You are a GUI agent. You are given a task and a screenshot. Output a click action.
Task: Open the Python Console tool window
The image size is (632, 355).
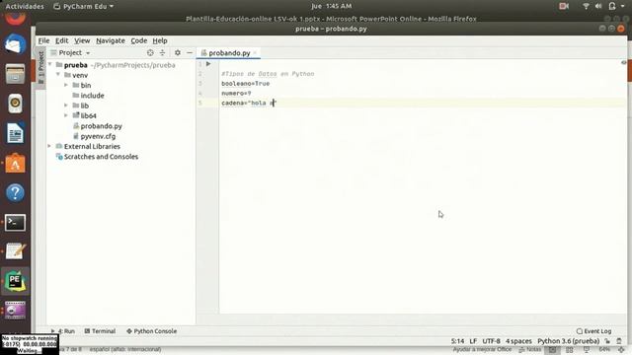pyautogui.click(x=151, y=331)
